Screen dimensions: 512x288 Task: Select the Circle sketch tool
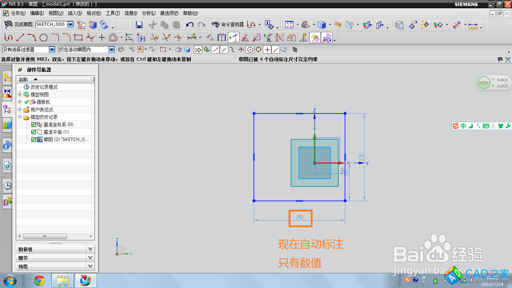tap(44, 38)
